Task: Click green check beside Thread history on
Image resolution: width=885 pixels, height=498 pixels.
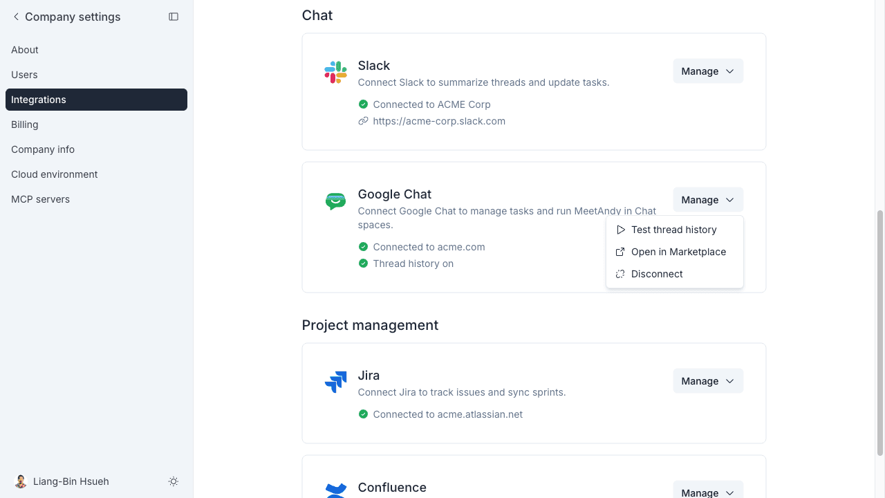Action: coord(363,264)
